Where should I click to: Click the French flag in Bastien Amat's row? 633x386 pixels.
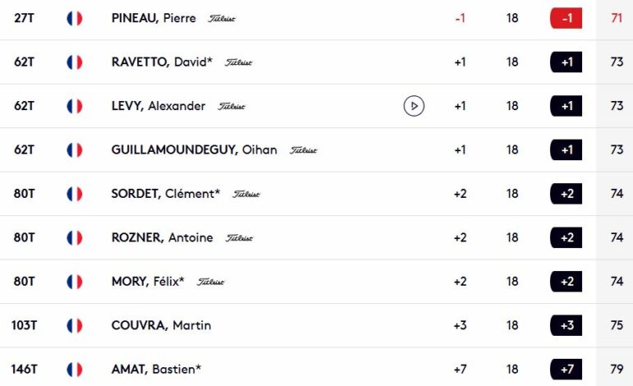[x=75, y=370]
